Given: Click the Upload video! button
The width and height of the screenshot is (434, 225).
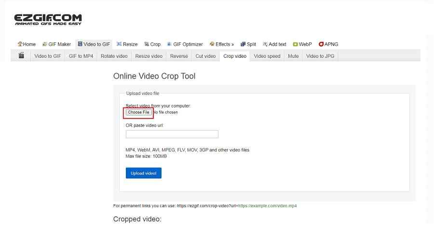Looking at the screenshot, I should 143,173.
